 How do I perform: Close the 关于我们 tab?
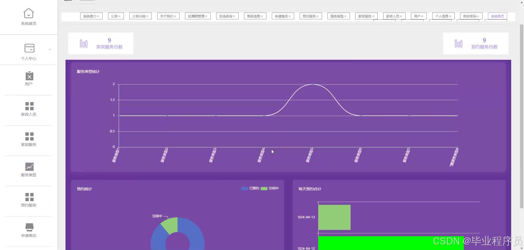click(x=175, y=16)
